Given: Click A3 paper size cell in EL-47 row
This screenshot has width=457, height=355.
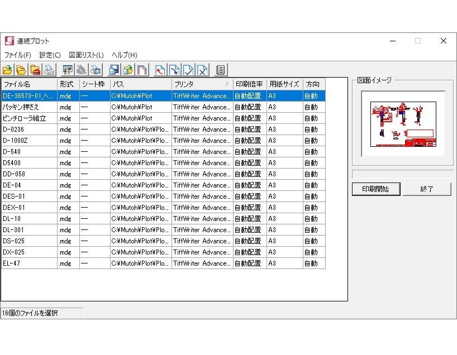Looking at the screenshot, I should 285,263.
